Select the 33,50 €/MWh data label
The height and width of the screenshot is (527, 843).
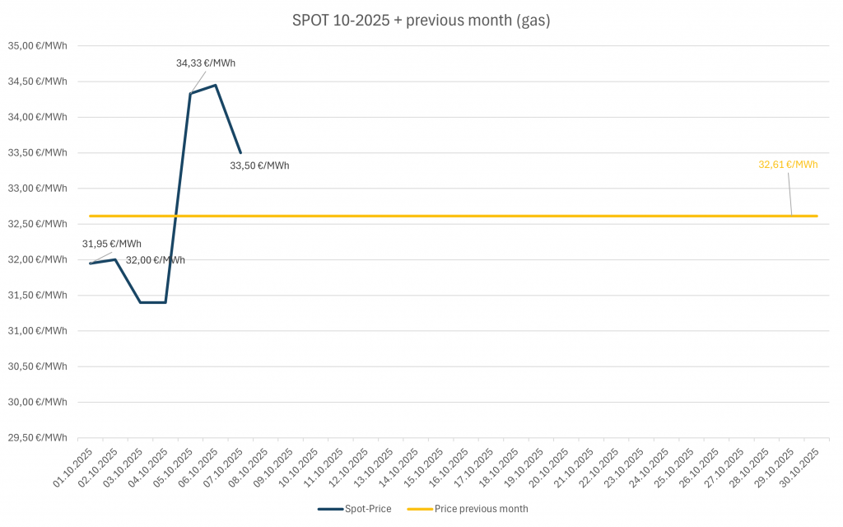pyautogui.click(x=259, y=166)
